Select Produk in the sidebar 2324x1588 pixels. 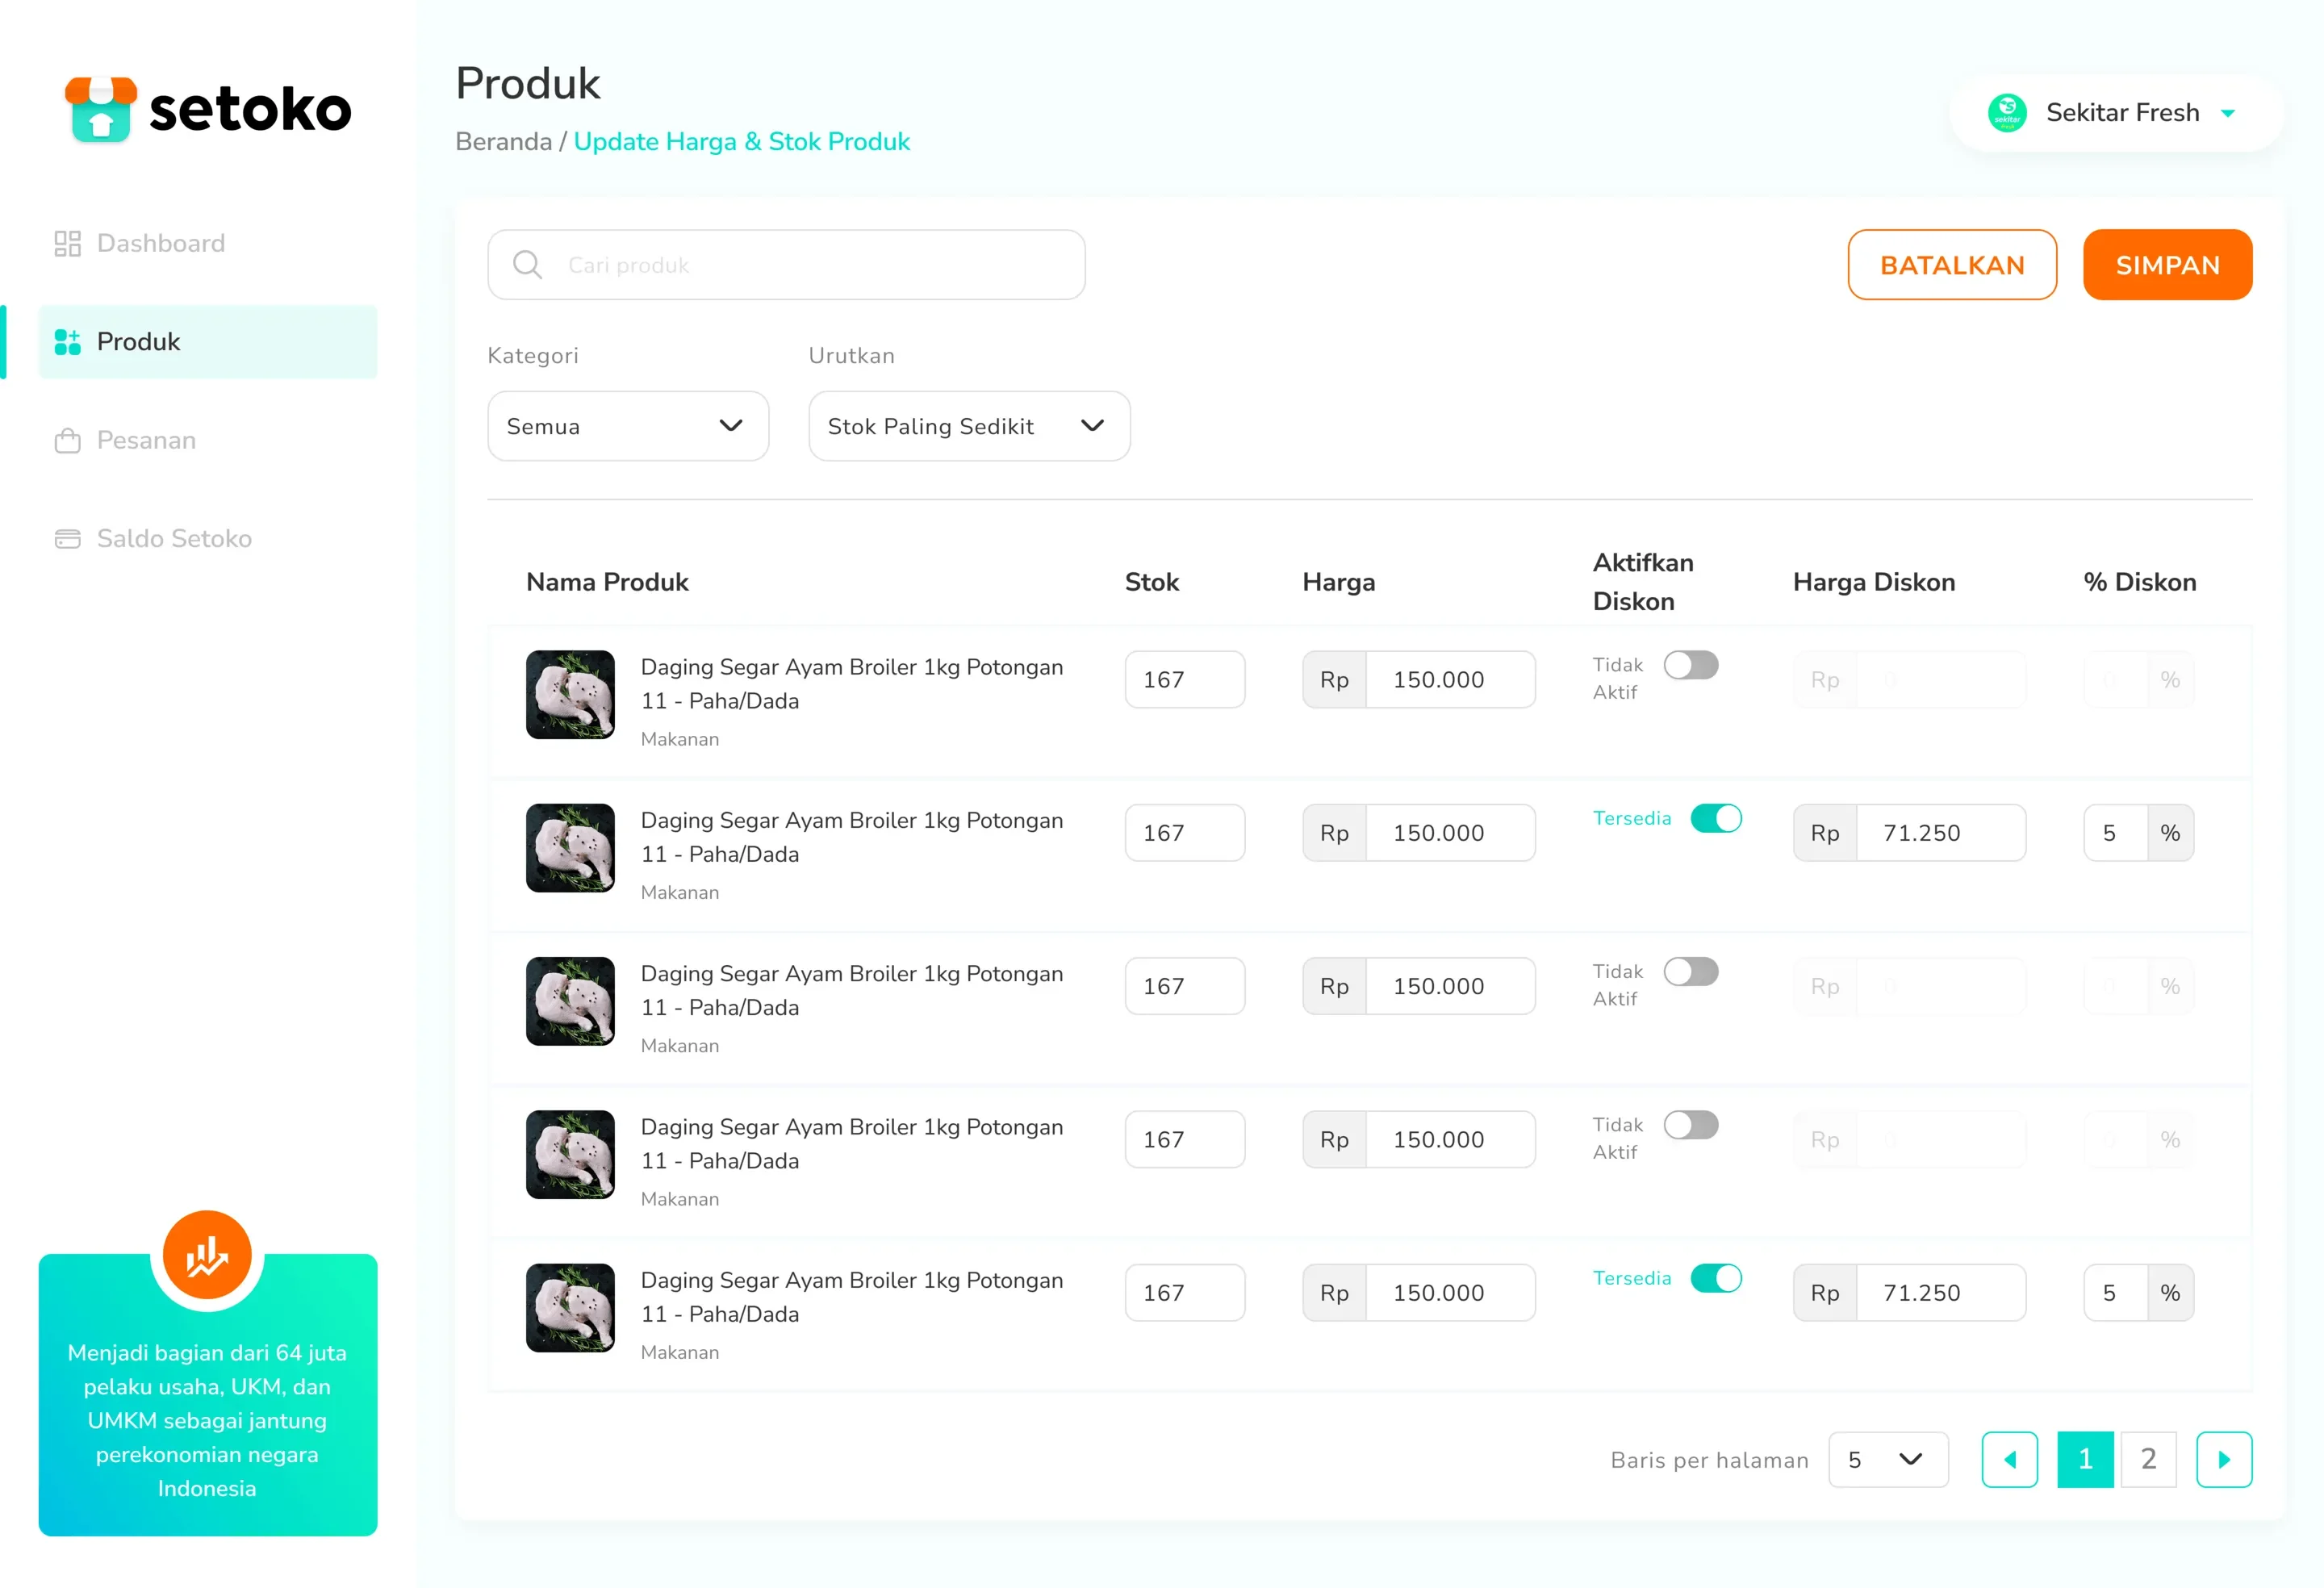[x=207, y=341]
